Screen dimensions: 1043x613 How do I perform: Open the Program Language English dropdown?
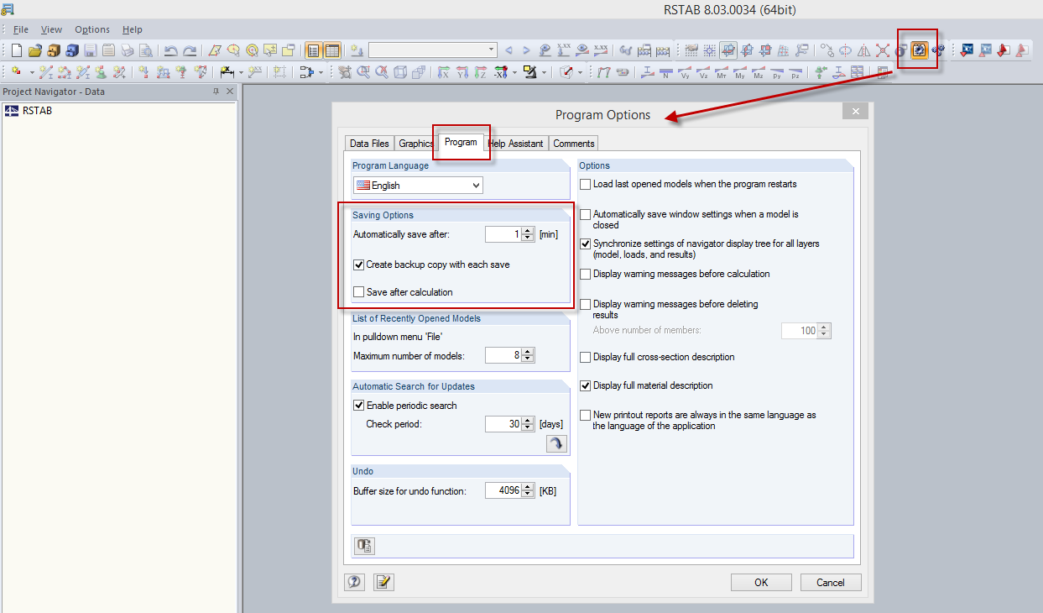click(x=418, y=186)
